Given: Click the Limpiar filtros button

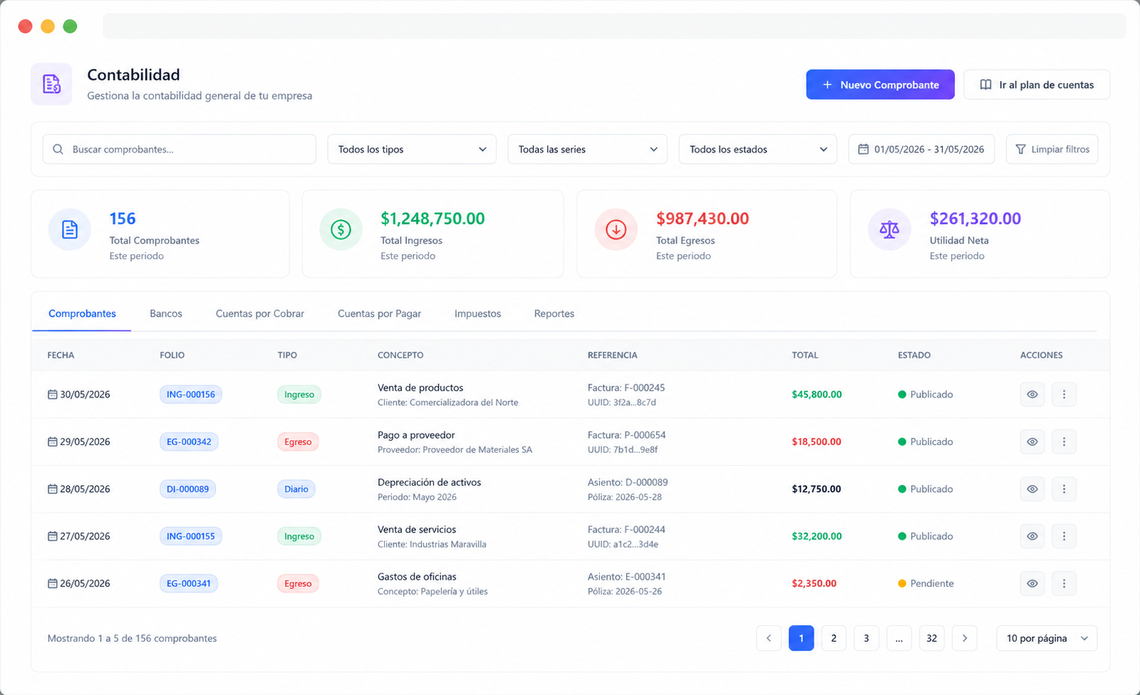Looking at the screenshot, I should tap(1052, 149).
